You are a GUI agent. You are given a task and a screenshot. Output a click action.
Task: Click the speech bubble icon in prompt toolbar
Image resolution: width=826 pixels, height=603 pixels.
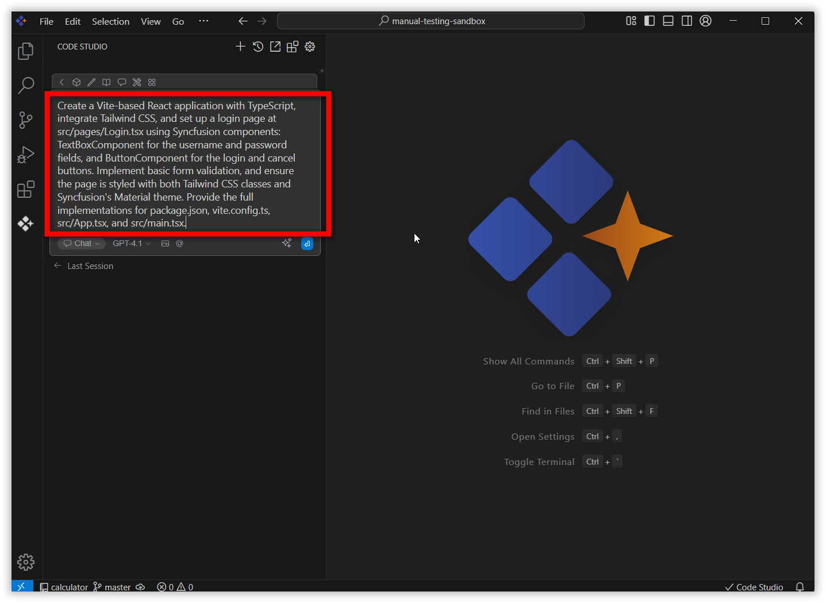[x=122, y=82]
